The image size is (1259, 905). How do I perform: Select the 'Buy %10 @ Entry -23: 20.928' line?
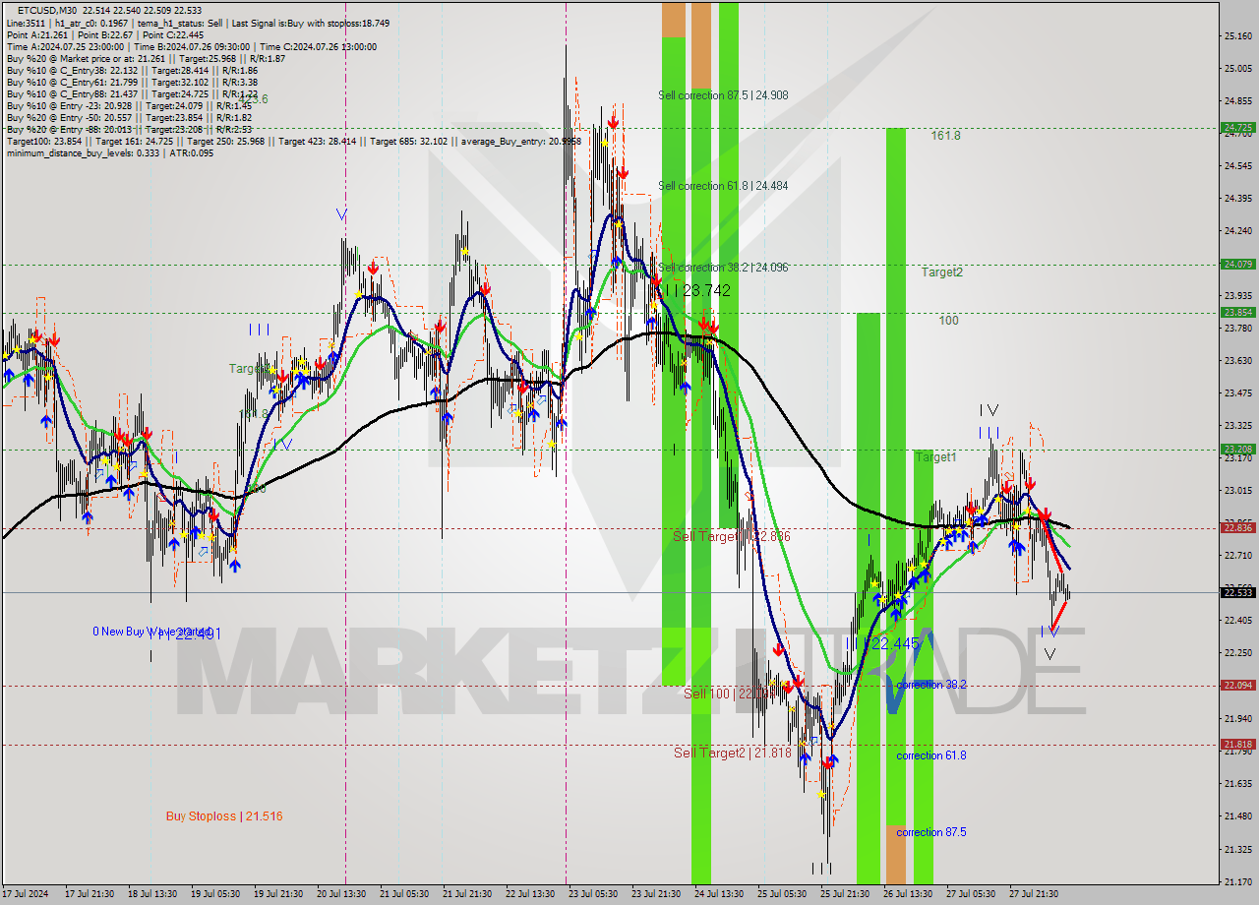(x=129, y=106)
